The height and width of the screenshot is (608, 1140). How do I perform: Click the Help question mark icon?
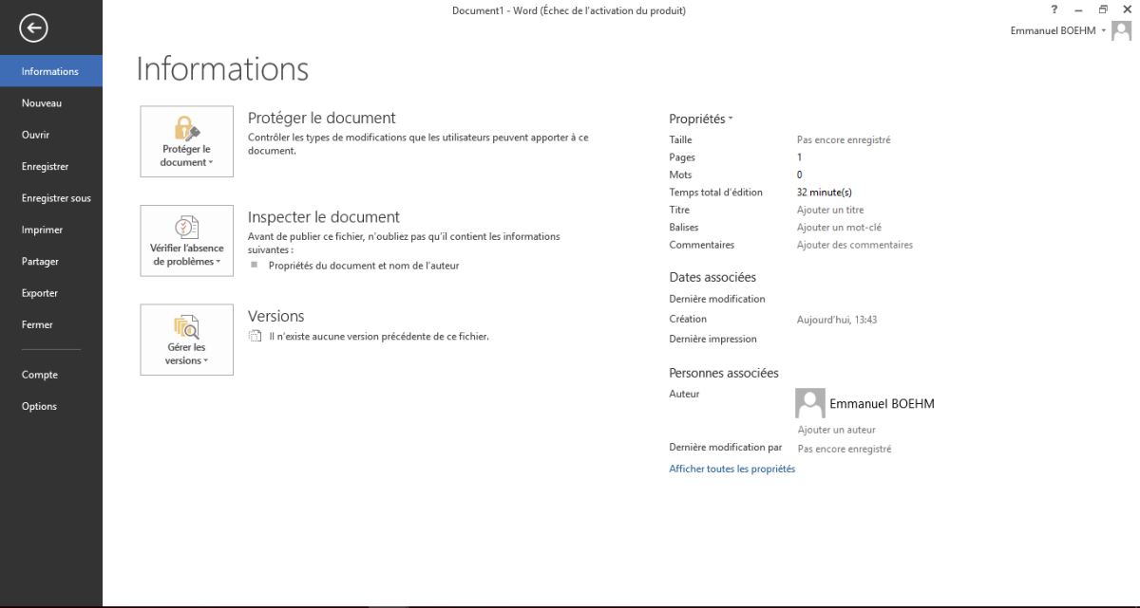click(1054, 9)
